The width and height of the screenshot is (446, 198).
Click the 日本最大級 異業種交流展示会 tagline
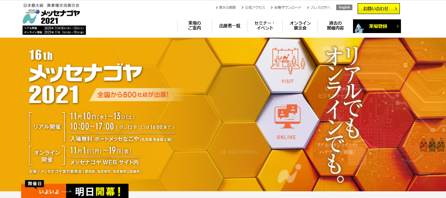(51, 6)
